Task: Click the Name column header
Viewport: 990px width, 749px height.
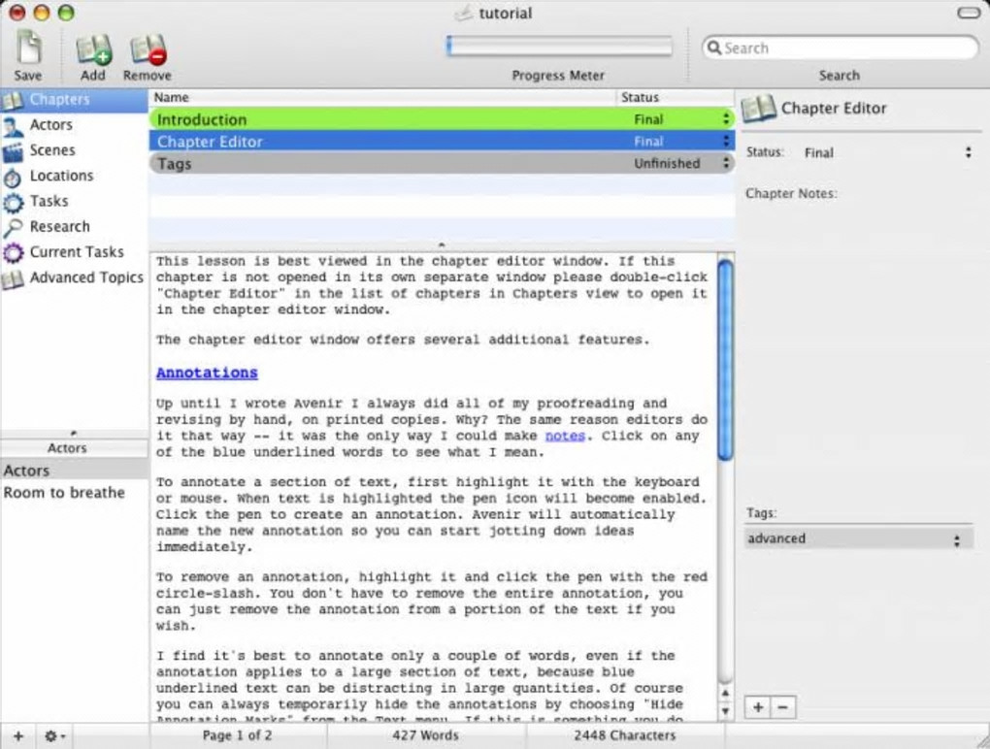Action: coord(382,97)
